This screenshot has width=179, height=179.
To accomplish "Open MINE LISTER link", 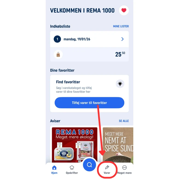I will (x=121, y=26).
